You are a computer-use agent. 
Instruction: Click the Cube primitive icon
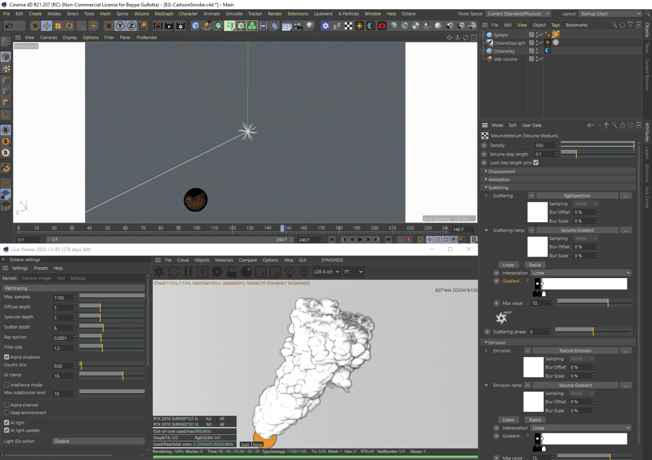(195, 26)
